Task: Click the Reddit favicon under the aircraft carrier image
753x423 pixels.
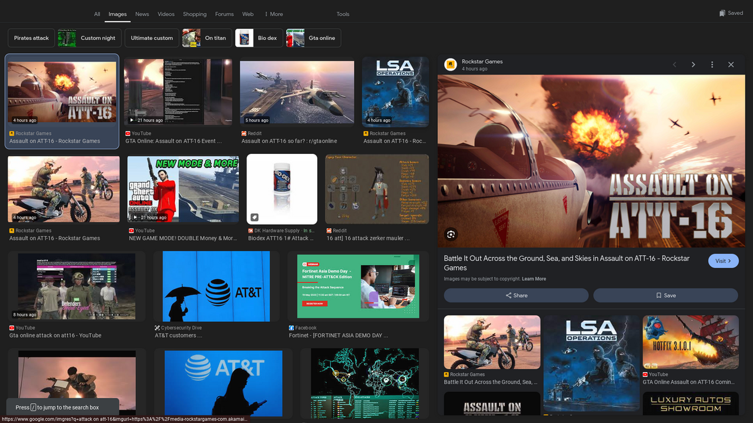Action: (244, 133)
